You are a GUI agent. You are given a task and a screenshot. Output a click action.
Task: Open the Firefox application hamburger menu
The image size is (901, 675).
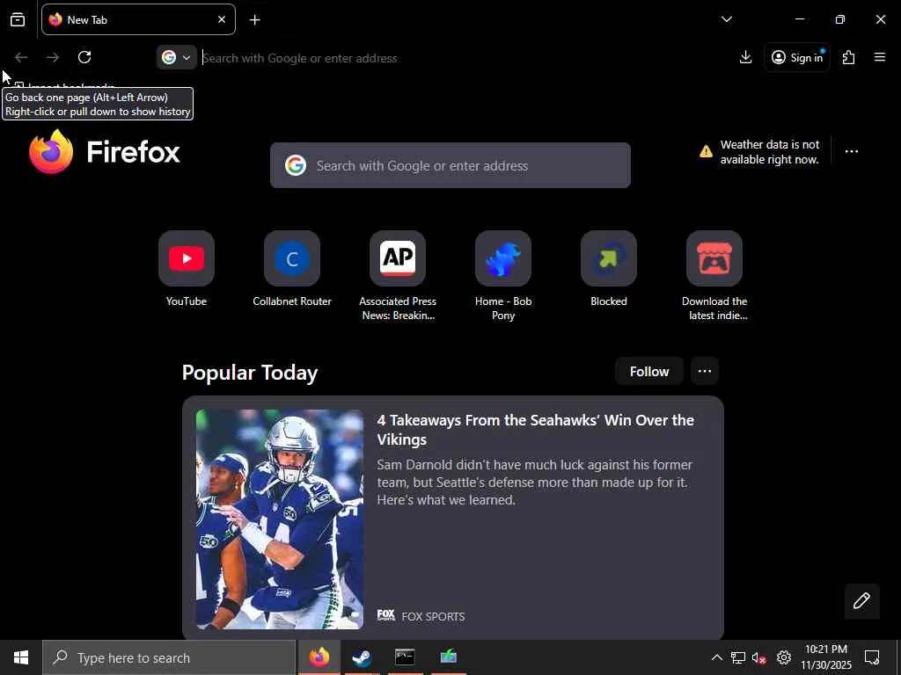880,57
